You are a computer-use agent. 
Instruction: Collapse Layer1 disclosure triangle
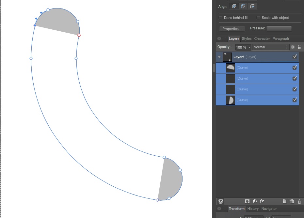tap(219, 57)
